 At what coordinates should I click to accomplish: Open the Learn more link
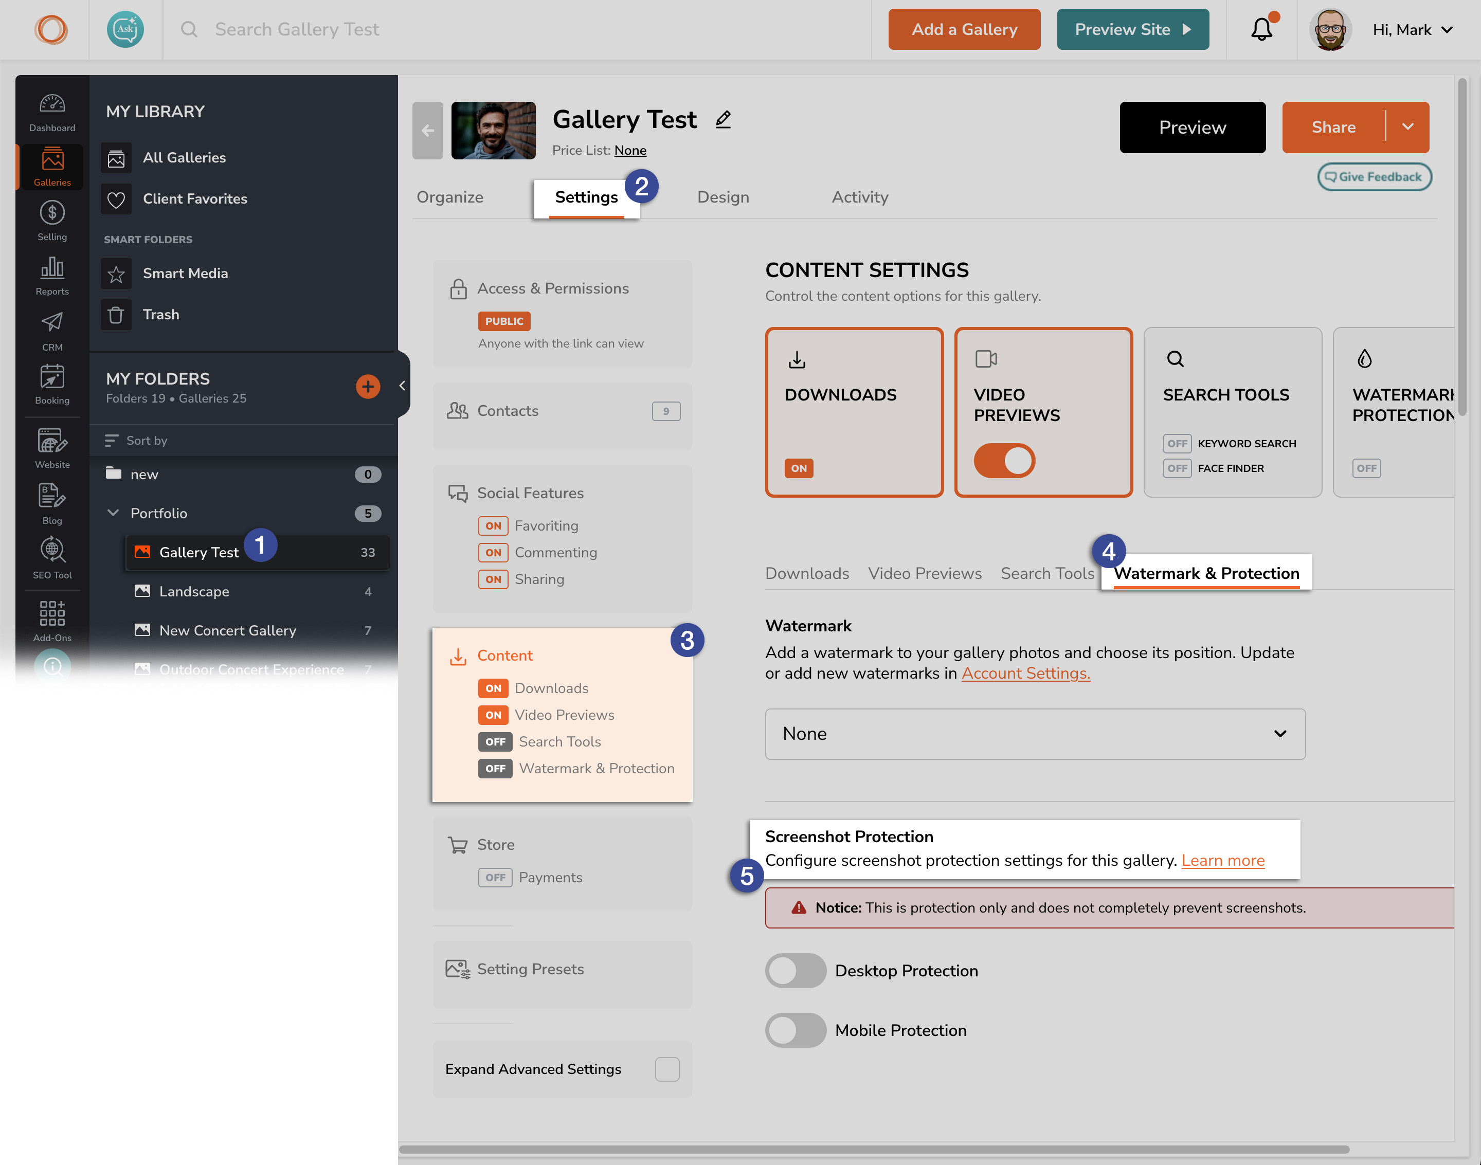coord(1222,861)
